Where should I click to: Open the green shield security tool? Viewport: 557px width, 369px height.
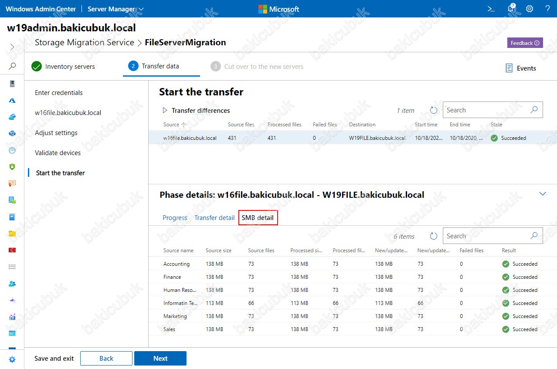point(12,166)
